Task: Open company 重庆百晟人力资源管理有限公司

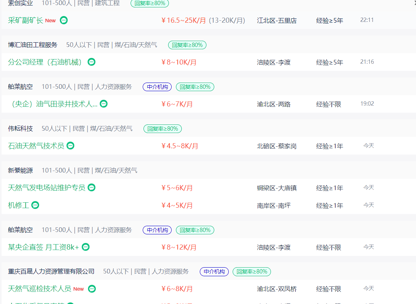Action: pyautogui.click(x=51, y=271)
